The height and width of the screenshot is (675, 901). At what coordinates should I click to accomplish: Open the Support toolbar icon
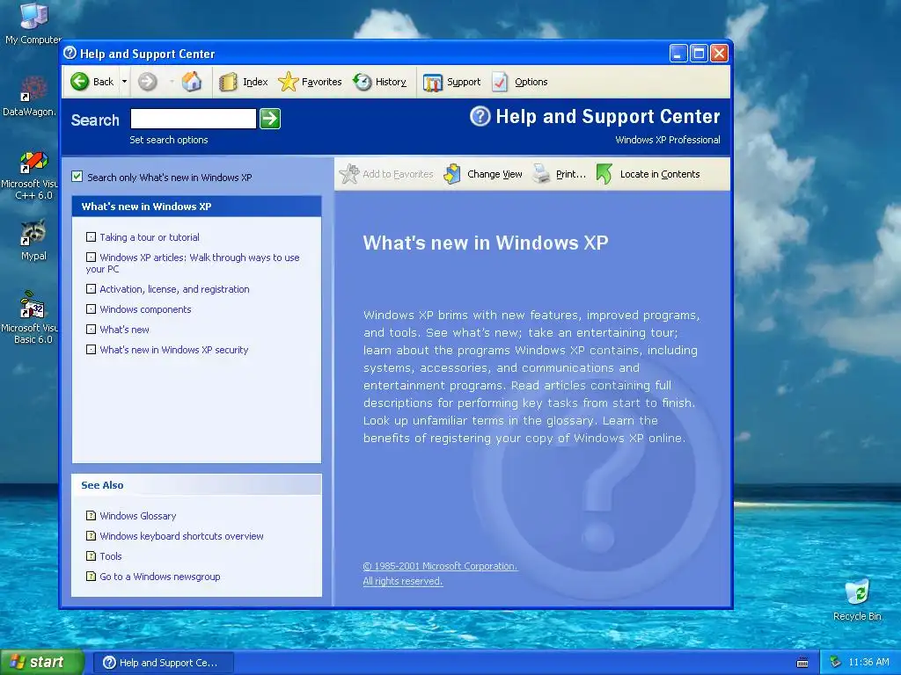[x=432, y=82]
